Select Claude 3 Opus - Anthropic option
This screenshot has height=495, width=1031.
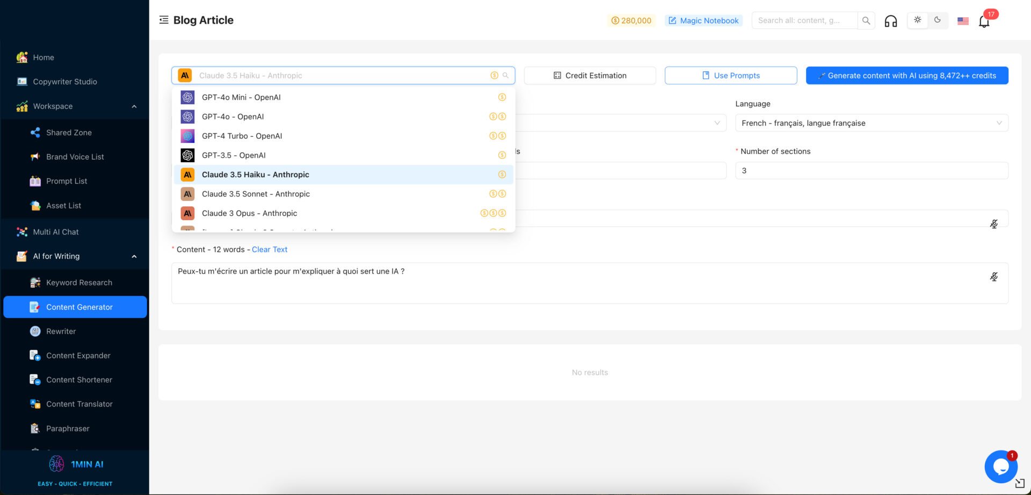pos(343,213)
